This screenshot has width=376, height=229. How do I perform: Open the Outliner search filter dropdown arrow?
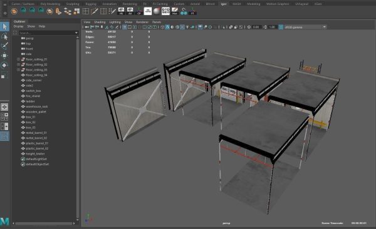[x=76, y=33]
